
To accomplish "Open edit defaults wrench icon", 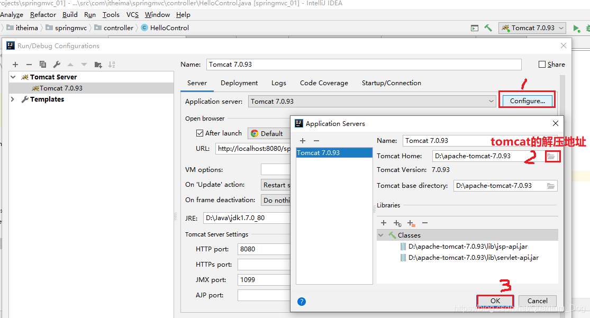I will coord(57,65).
